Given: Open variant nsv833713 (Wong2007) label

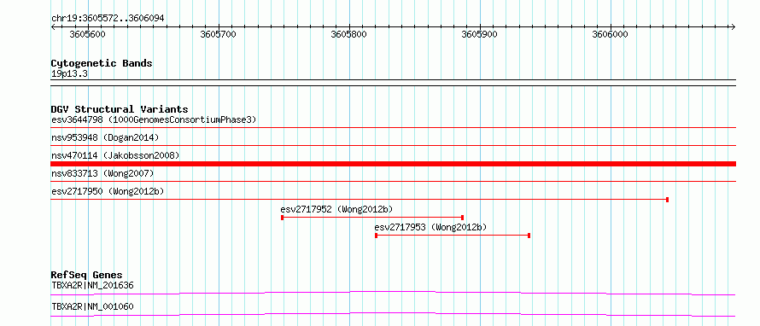Looking at the screenshot, I should coord(102,173).
